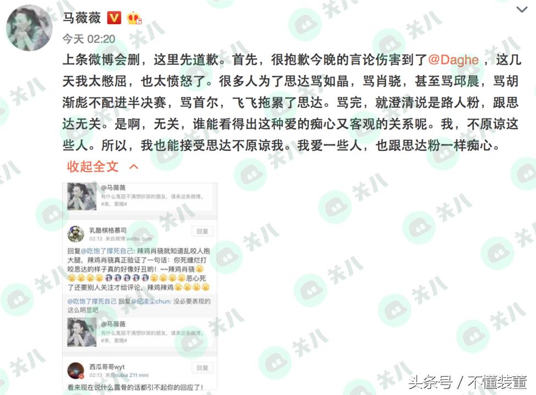Click 乳酪棋格慕司's avatar icon
Screen dimensions: 536x395
pyautogui.click(x=76, y=234)
